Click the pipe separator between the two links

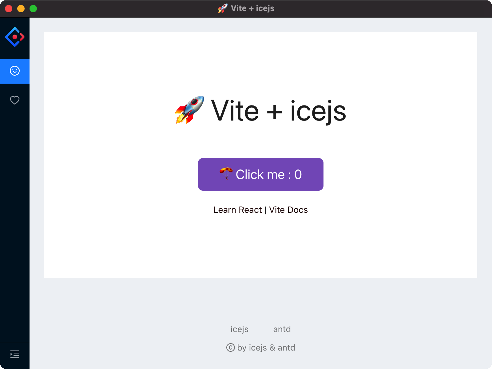coord(265,210)
